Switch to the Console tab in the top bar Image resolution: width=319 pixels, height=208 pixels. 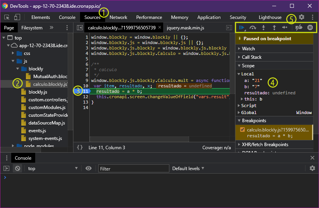pyautogui.click(x=67, y=17)
